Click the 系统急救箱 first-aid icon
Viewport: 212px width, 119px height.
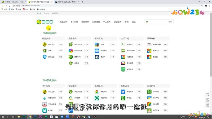click(x=149, y=44)
